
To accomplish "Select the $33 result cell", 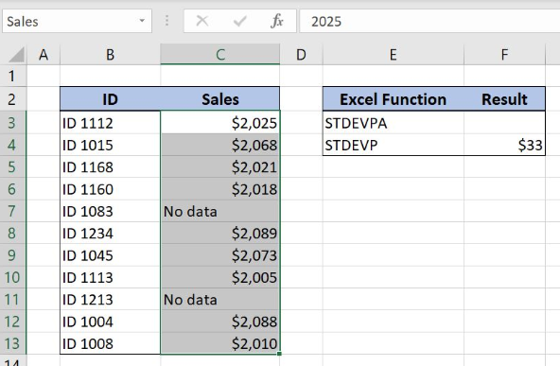I will [504, 145].
